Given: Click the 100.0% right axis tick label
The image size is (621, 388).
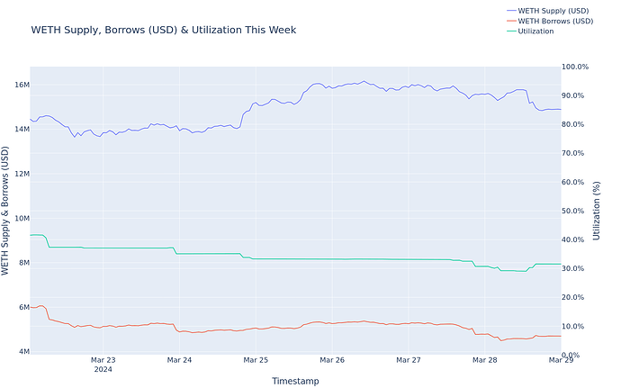Looking at the screenshot, I should [x=576, y=67].
